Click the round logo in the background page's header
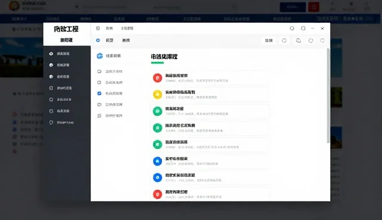The height and width of the screenshot is (220, 382). click(14, 6)
